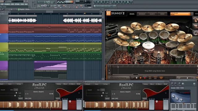Image resolution: width=198 pixels, height=111 pixels.
Task: Open the TOOLS menu in FL Studio
Action: (x=22, y=4)
